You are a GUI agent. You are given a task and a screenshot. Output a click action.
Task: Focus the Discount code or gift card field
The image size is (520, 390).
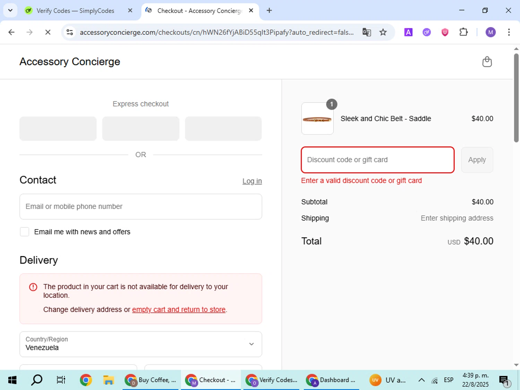pos(378,160)
